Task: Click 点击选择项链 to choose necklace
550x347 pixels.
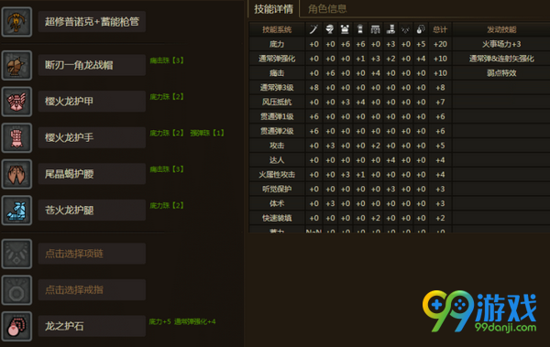Action: click(92, 254)
